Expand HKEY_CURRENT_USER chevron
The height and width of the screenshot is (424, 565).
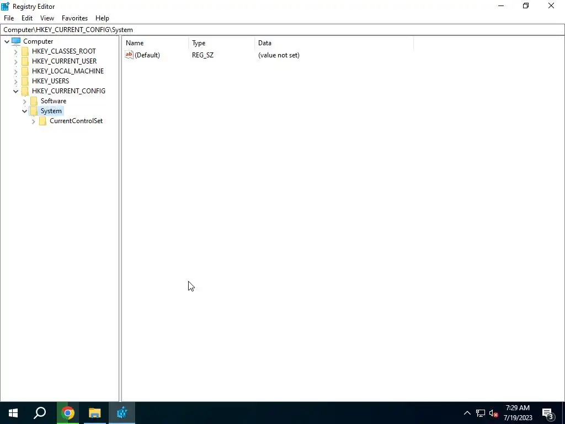click(15, 62)
